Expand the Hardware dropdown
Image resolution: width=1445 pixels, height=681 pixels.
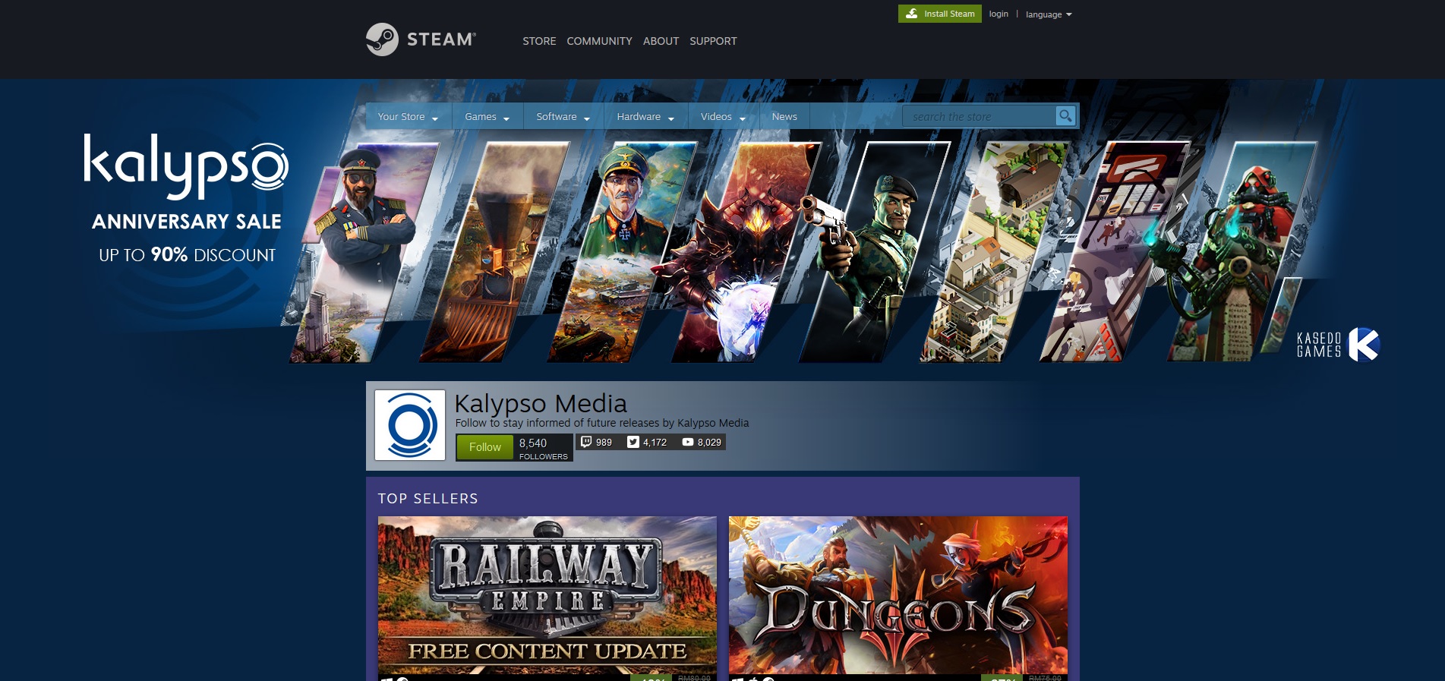click(x=645, y=116)
